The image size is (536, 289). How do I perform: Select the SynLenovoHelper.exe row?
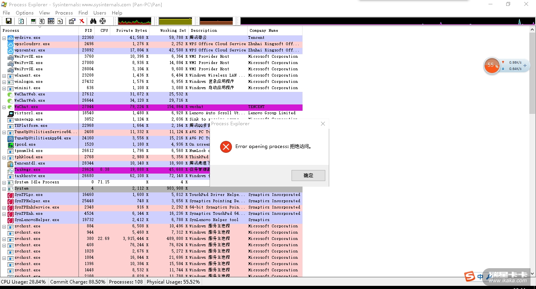[x=151, y=220]
